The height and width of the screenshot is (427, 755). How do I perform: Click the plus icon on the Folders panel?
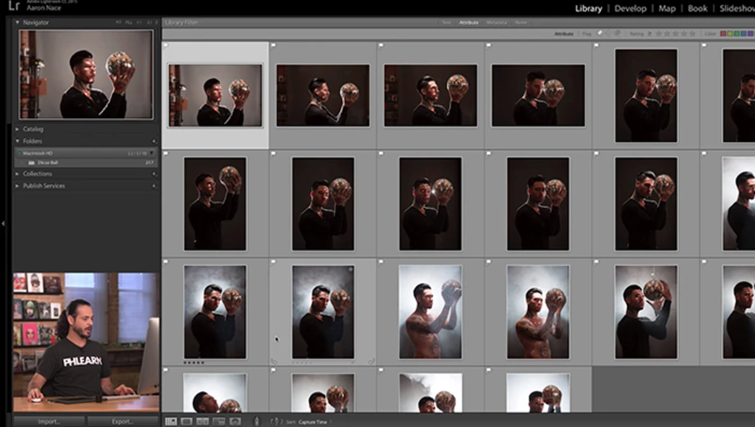tap(154, 141)
